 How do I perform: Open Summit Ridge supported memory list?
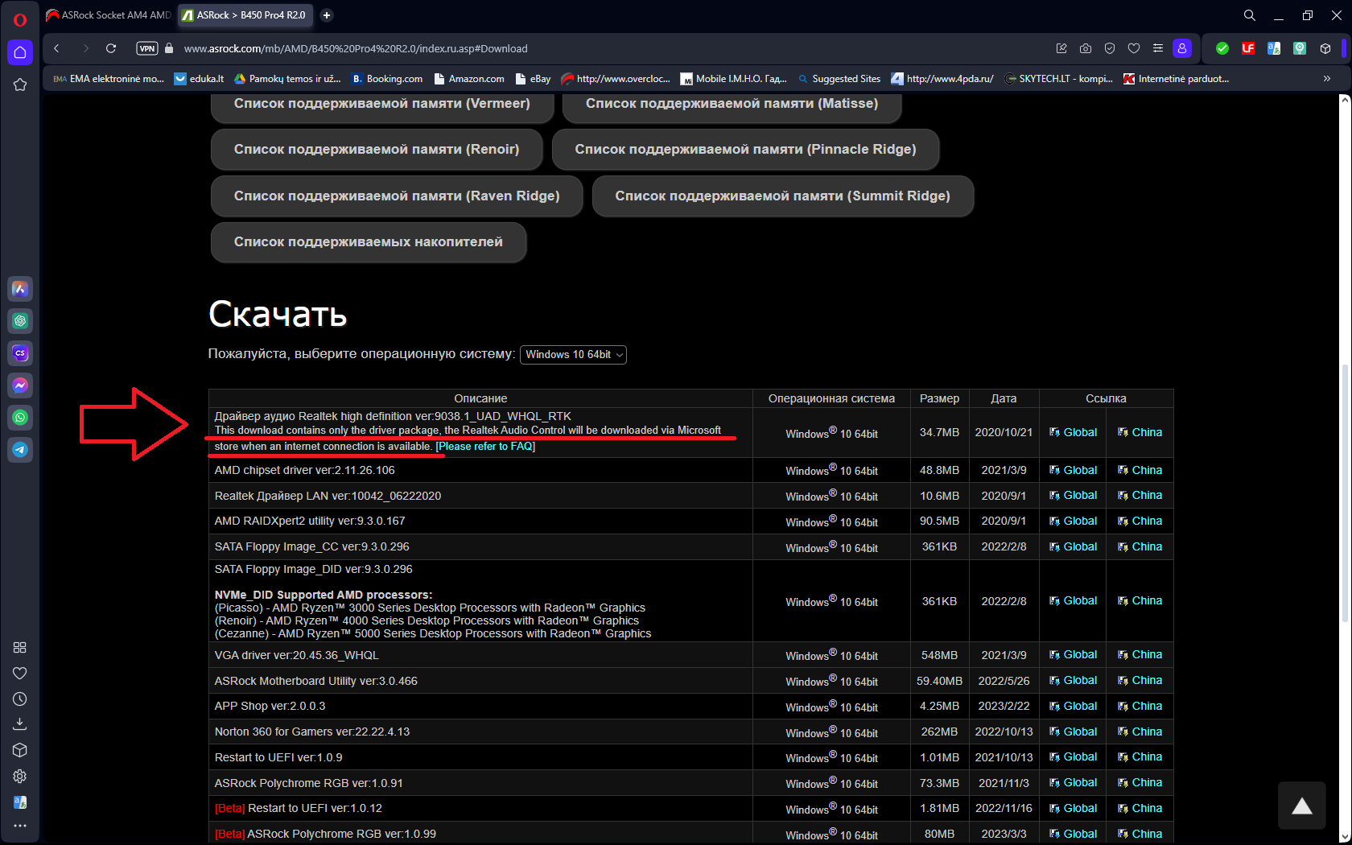tap(783, 196)
